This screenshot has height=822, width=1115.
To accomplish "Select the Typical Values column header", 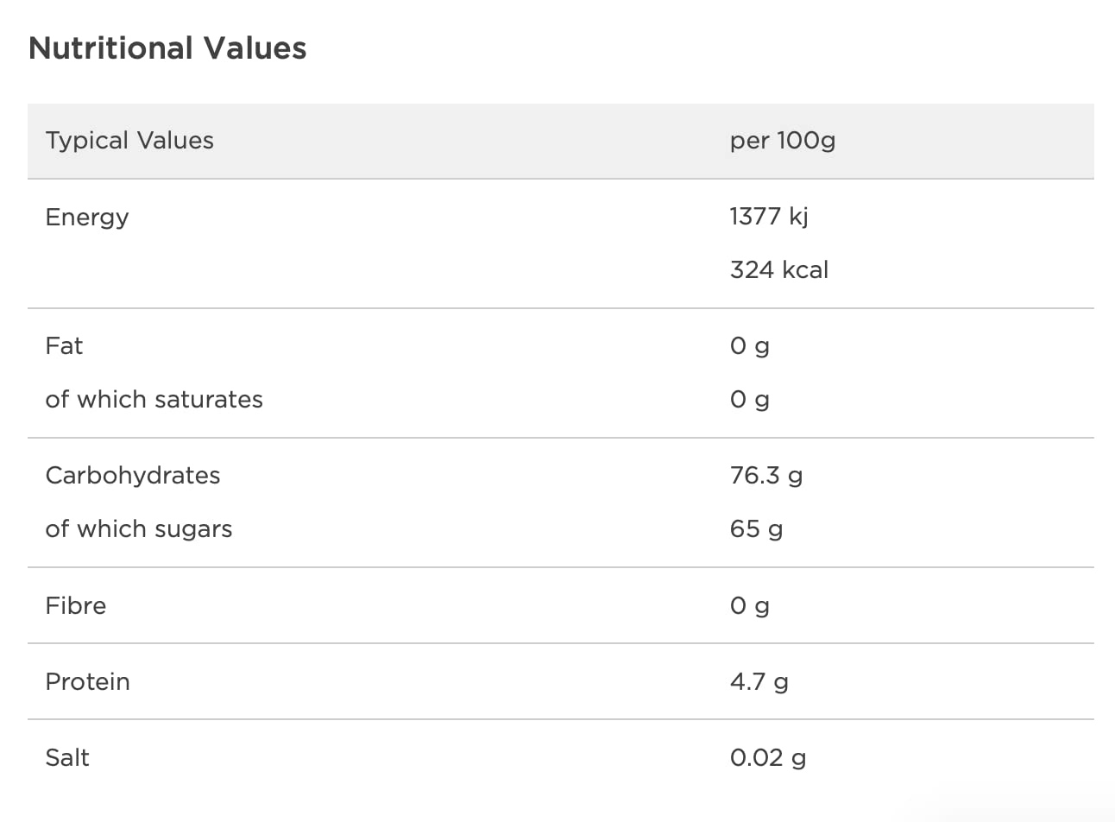I will pos(129,141).
